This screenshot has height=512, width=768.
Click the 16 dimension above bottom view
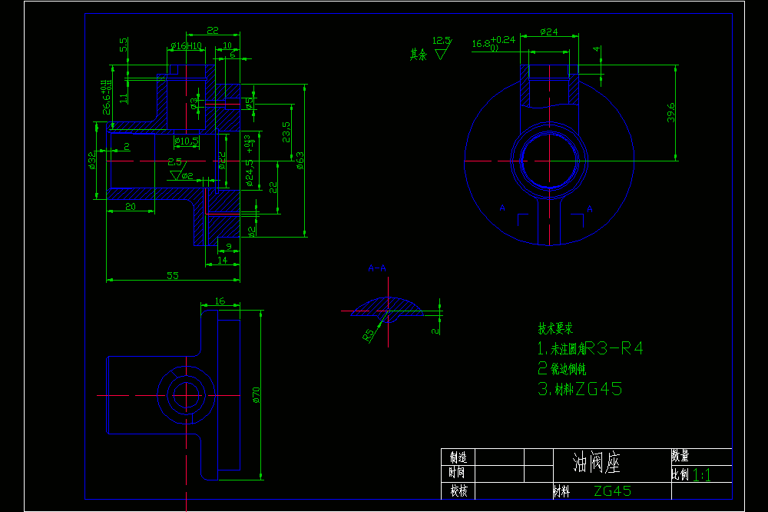pyautogui.click(x=220, y=301)
